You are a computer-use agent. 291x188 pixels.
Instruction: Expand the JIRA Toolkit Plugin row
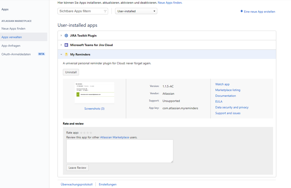click(x=61, y=36)
